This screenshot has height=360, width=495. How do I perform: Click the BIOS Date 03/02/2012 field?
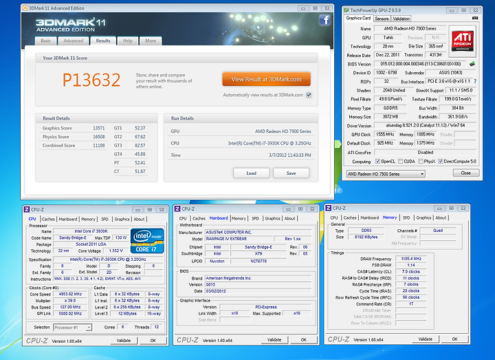pyautogui.click(x=258, y=290)
